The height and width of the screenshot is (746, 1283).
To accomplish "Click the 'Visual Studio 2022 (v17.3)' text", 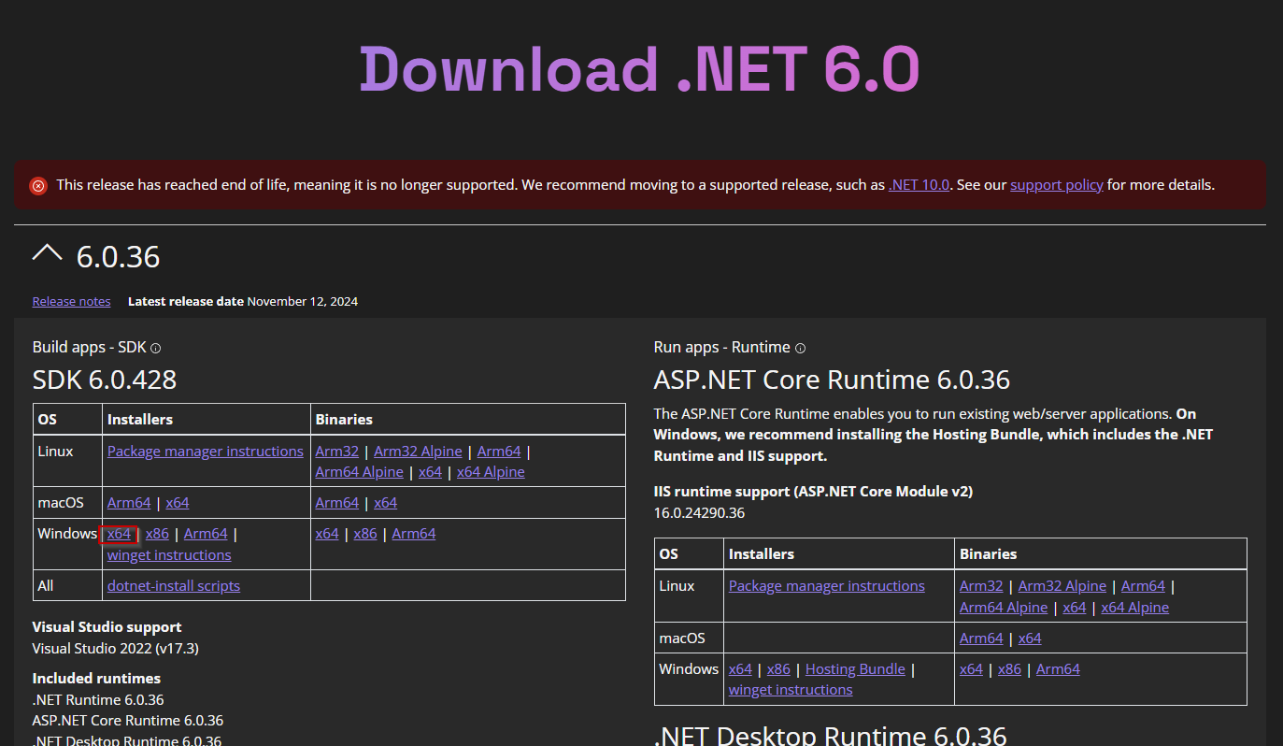I will coord(116,648).
